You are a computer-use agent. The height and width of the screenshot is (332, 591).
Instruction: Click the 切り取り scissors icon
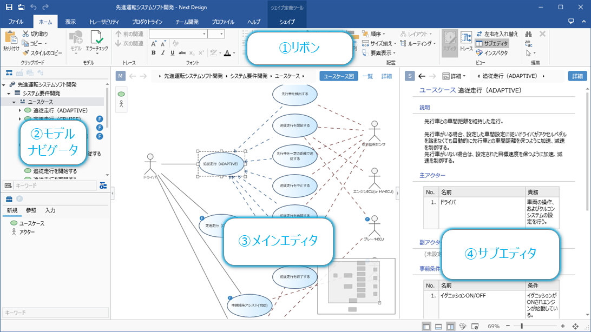click(x=25, y=34)
